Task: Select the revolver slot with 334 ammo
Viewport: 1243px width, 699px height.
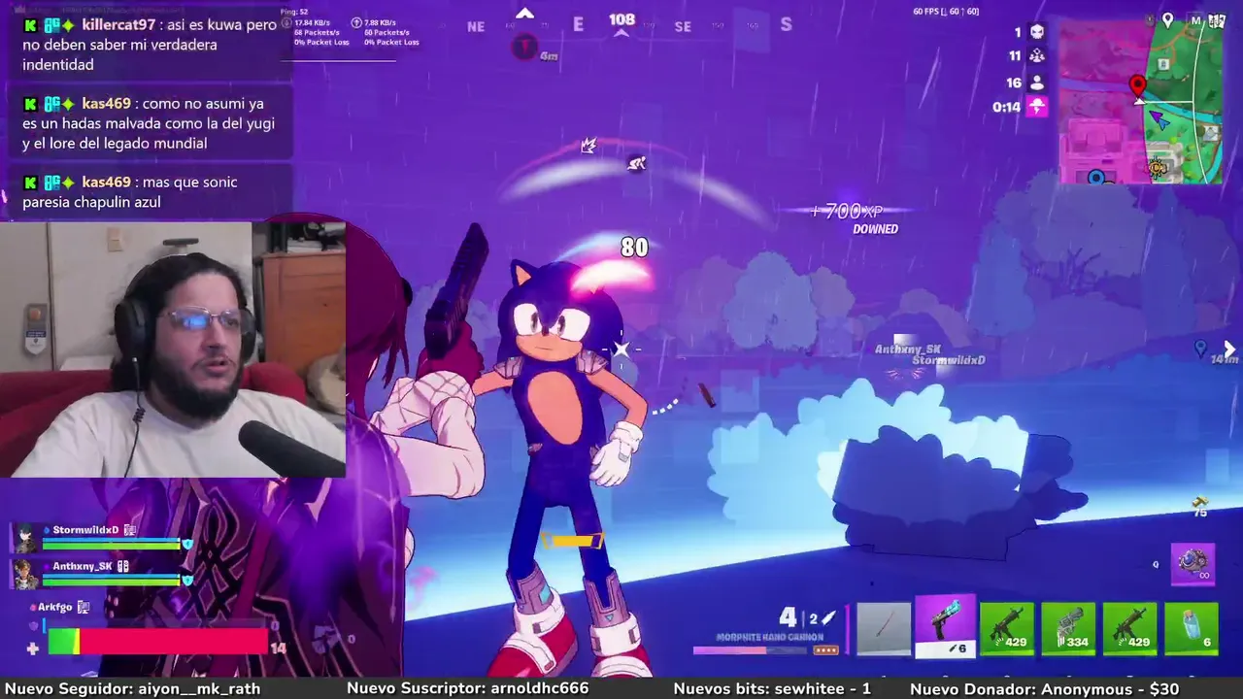Action: coord(1068,629)
